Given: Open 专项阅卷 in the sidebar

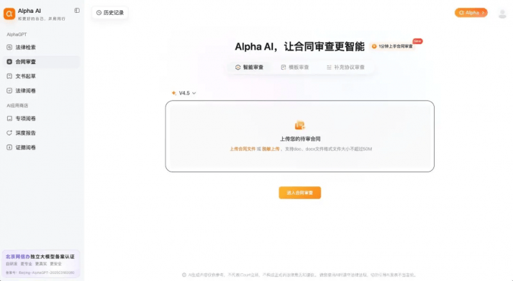Looking at the screenshot, I should (42, 118).
